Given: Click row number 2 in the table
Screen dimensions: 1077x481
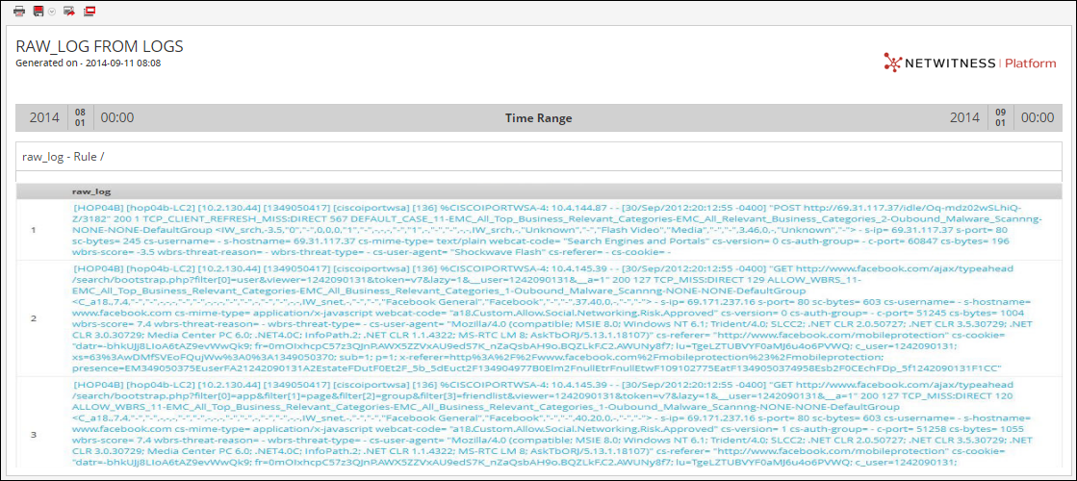Looking at the screenshot, I should (x=33, y=318).
